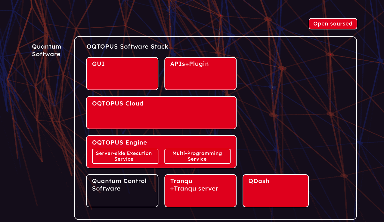The image size is (384, 222).
Task: Select the Quantum Software label
Action: coord(46,50)
